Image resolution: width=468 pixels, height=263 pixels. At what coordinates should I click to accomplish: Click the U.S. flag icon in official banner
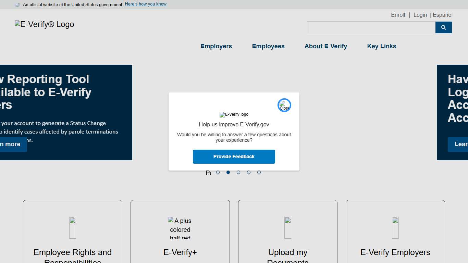click(17, 4)
